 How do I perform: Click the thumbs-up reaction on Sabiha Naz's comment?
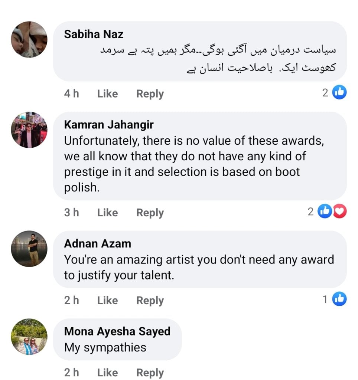pyautogui.click(x=339, y=92)
